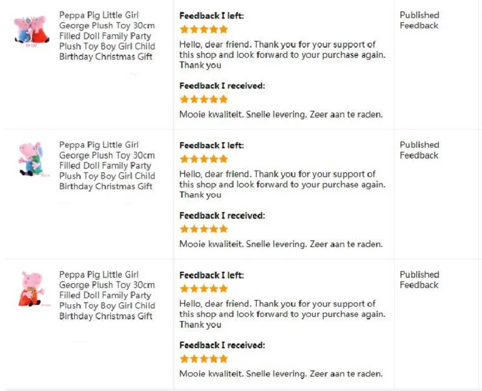Click second row 'Feedback I left' star rating

click(x=204, y=159)
